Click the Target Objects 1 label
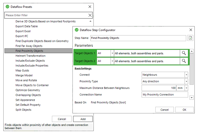The image size is (199, 134). pos(85,53)
